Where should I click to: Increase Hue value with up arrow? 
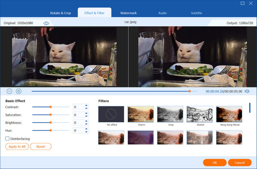(x=86, y=129)
